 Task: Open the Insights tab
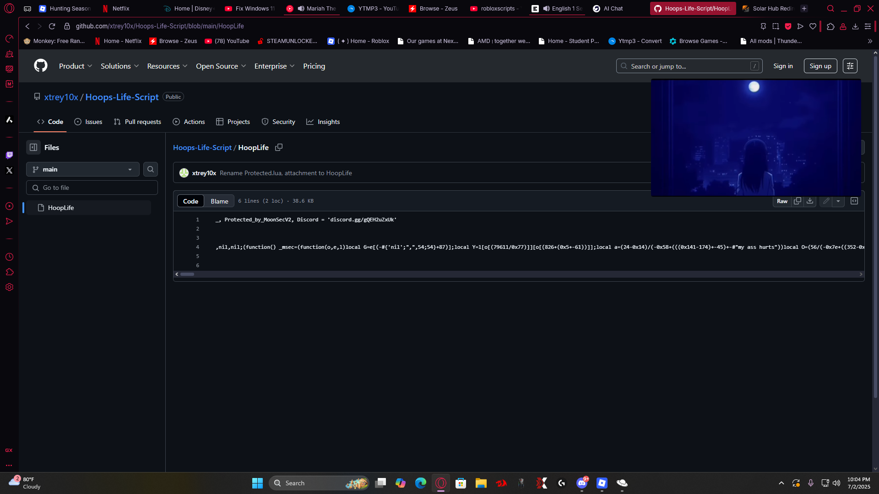[x=323, y=122]
